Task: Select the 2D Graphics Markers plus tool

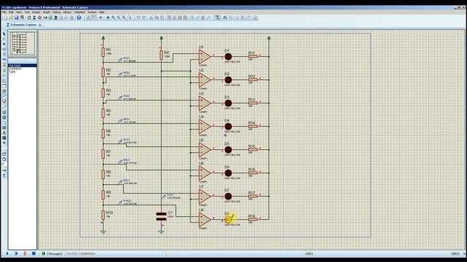Action: pyautogui.click(x=4, y=143)
